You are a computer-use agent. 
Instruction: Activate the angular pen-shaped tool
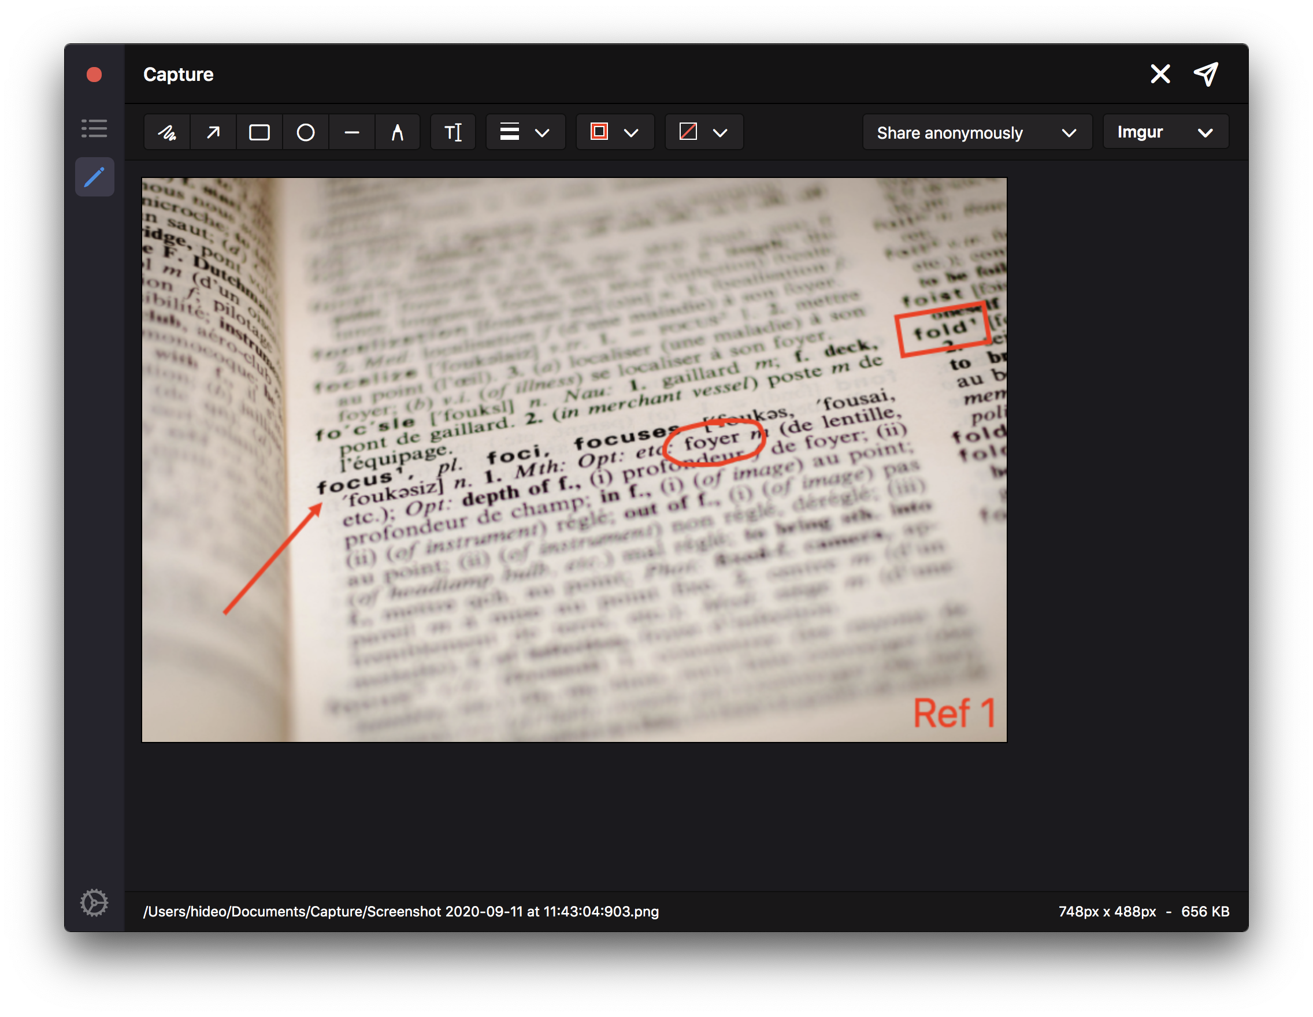pyautogui.click(x=398, y=132)
